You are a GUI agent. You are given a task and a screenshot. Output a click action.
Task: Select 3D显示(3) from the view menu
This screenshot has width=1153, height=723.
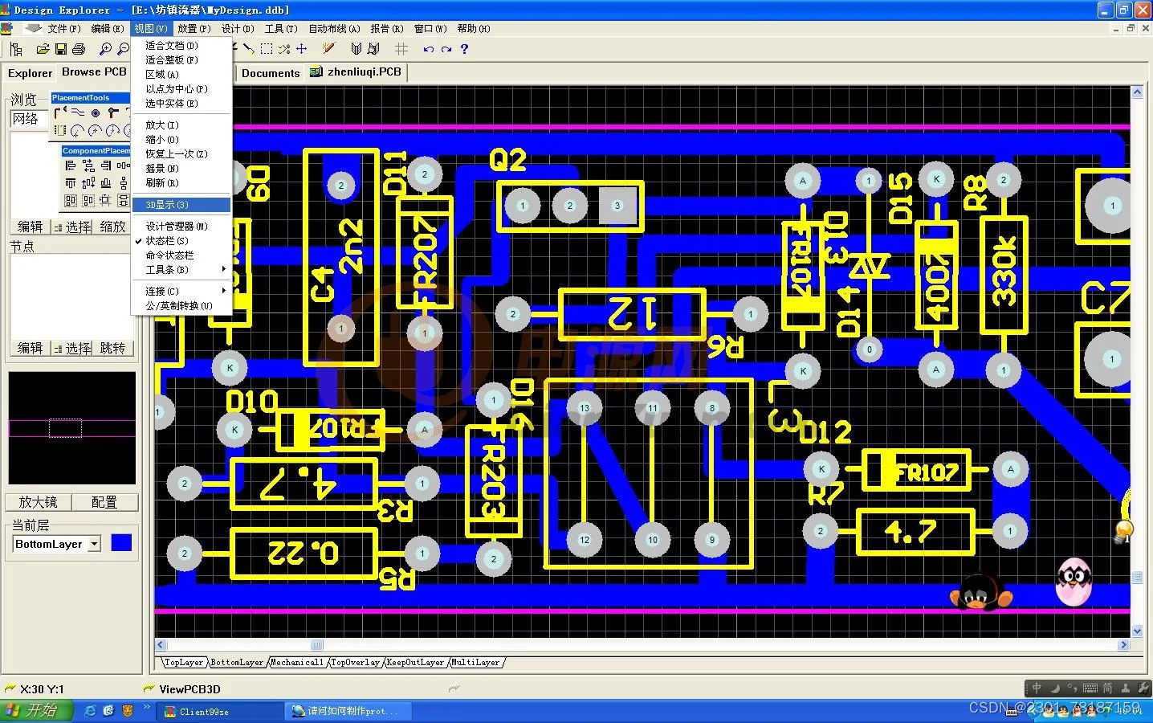click(165, 204)
